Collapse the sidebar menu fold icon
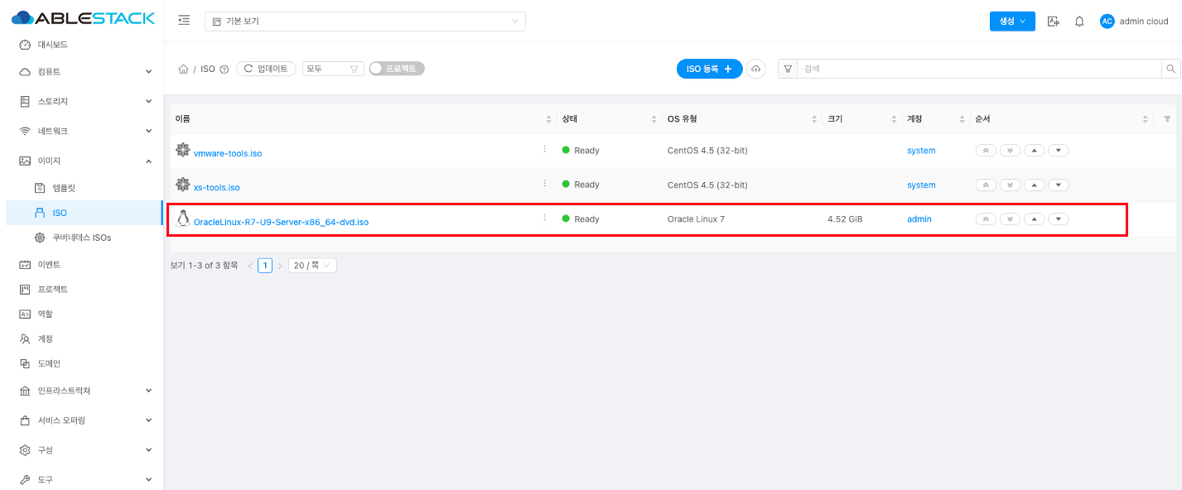 tap(184, 21)
